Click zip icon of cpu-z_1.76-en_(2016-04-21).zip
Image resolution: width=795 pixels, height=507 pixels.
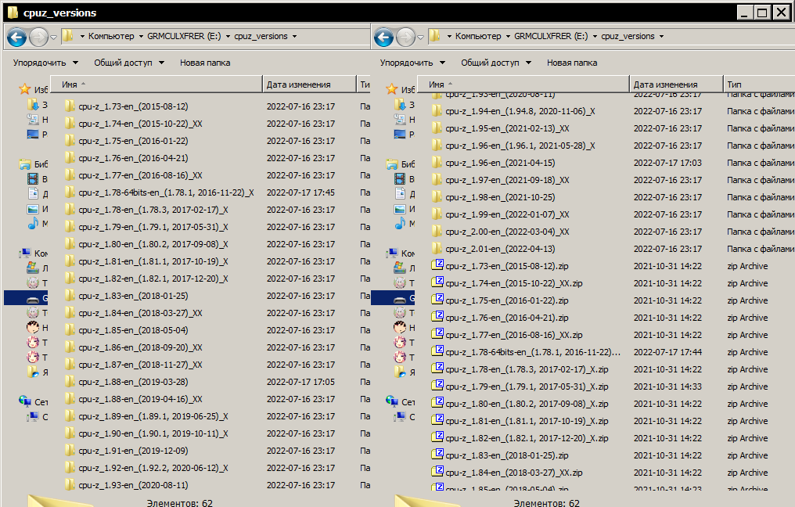[437, 317]
